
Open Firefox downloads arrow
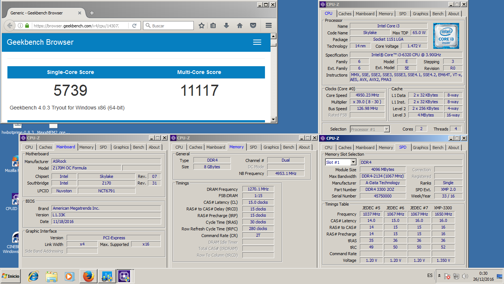226,26
